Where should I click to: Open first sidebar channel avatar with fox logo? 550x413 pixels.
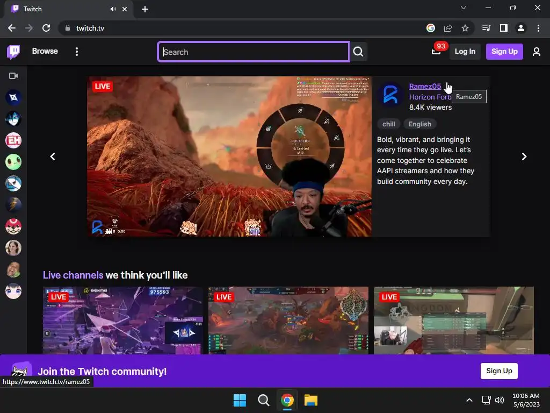[13, 97]
